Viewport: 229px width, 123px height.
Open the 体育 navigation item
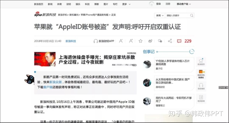coord(59,4)
